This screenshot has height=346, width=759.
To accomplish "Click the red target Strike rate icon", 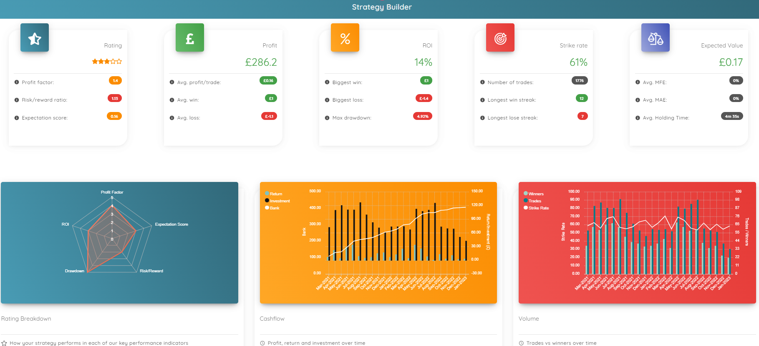I will pos(500,38).
